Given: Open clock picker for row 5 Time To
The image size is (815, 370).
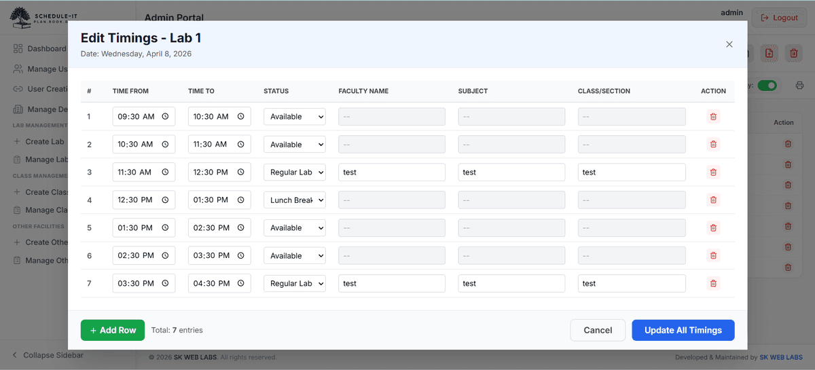Looking at the screenshot, I should click(240, 228).
